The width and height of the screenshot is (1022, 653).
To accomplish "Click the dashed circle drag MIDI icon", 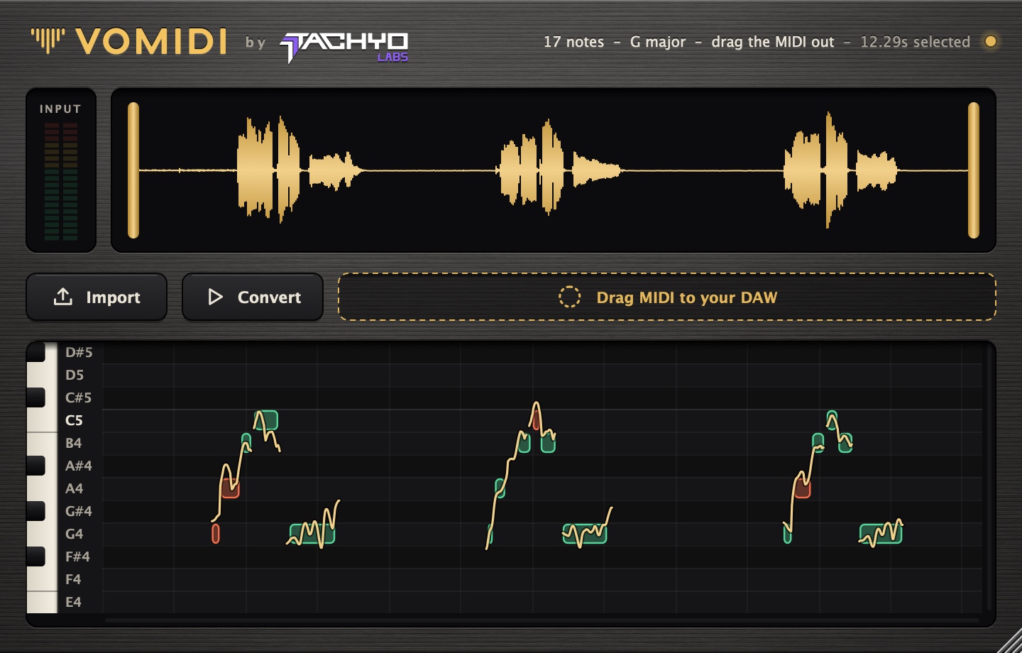I will tap(569, 297).
